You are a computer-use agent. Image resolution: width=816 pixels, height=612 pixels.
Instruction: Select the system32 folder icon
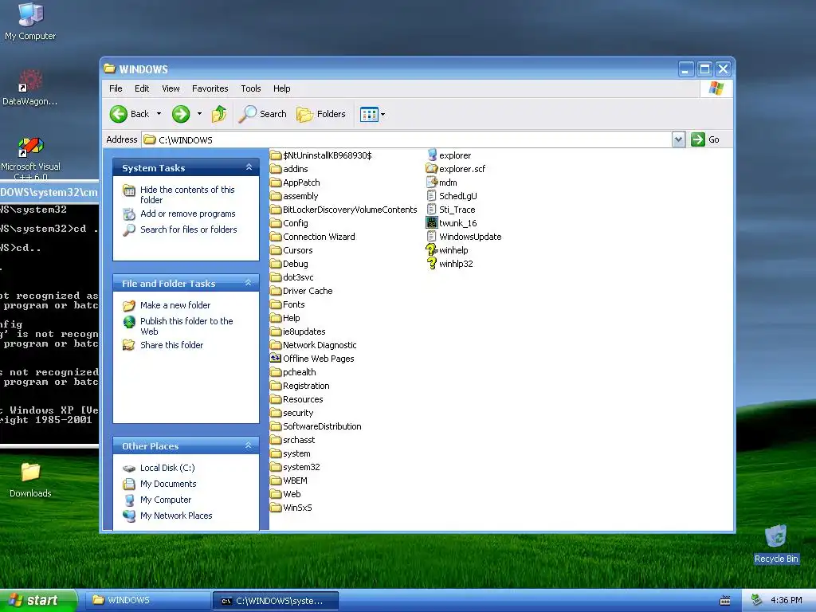(275, 467)
